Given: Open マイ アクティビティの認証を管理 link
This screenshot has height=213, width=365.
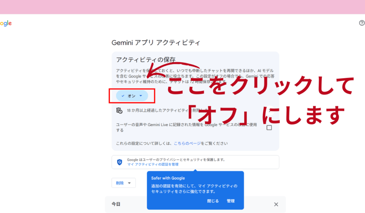Looking at the screenshot, I should pos(153,164).
